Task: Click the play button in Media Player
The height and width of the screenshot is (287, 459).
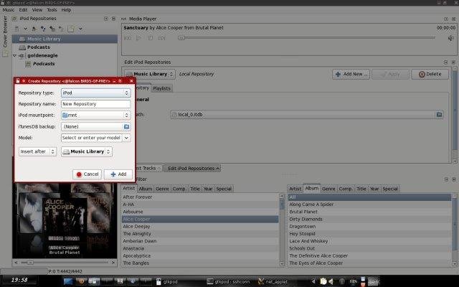Action: point(138,37)
